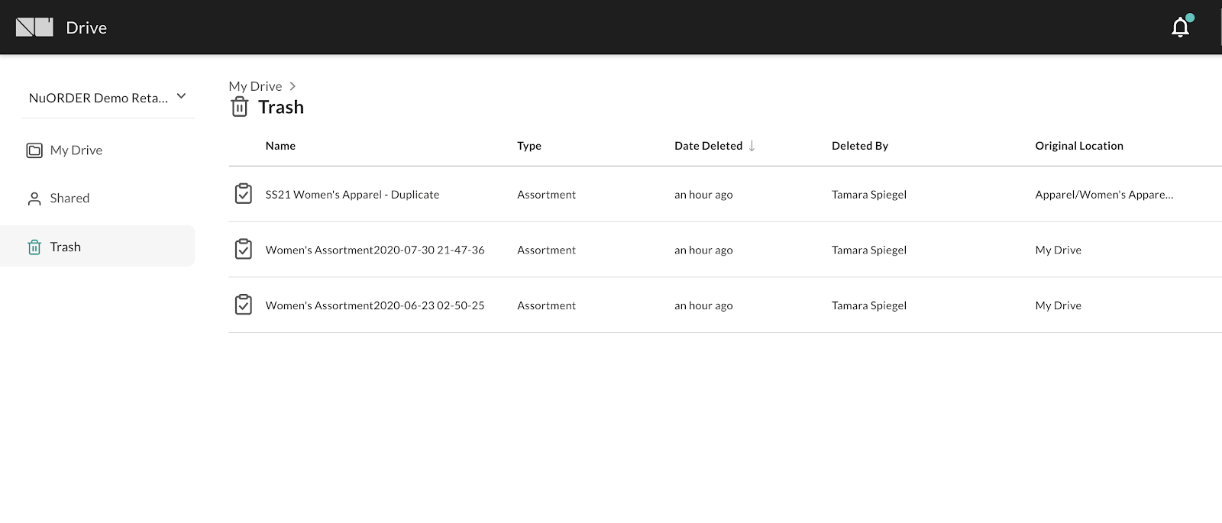The height and width of the screenshot is (523, 1222).
Task: Click My Drive location in 2020-06-23 row
Action: click(x=1058, y=305)
